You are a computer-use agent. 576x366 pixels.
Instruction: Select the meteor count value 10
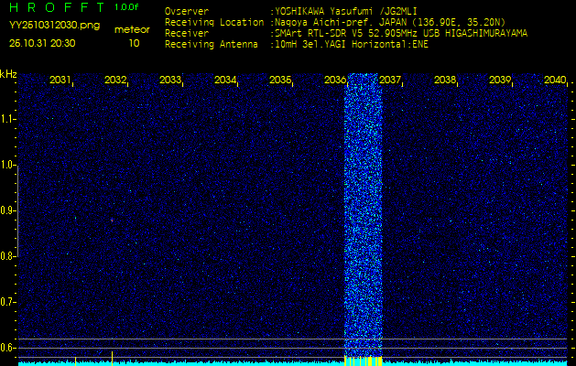[135, 42]
